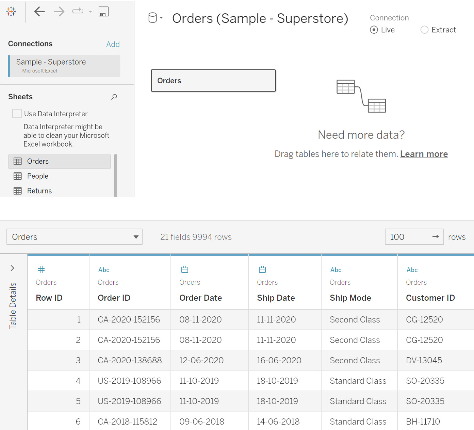Image resolution: width=474 pixels, height=430 pixels.
Task: Click the Order Date calendar type icon
Action: point(185,270)
